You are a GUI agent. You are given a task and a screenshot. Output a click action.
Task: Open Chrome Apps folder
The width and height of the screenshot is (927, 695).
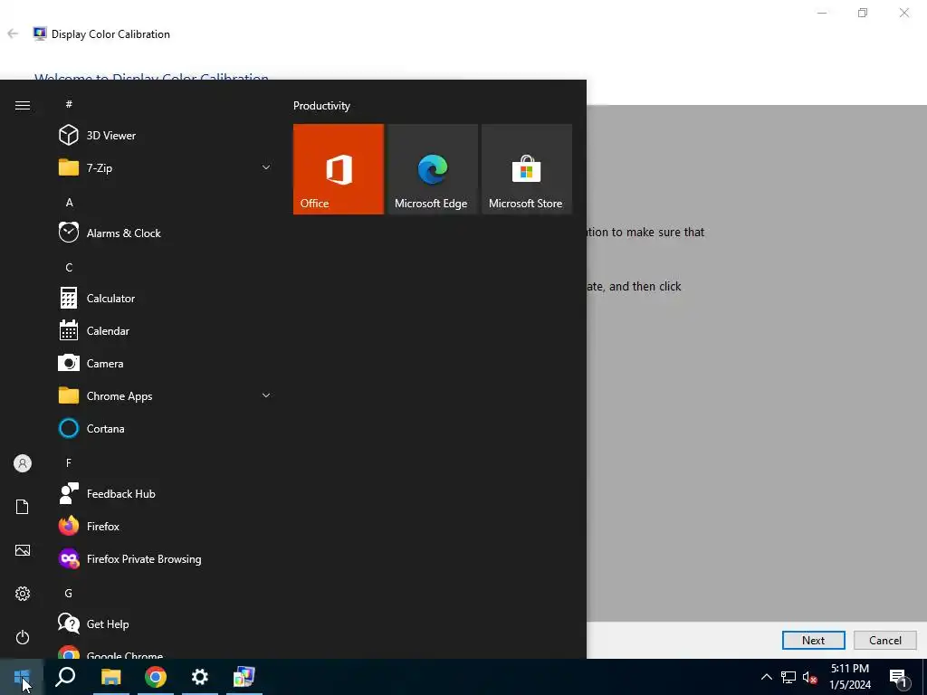pos(166,396)
